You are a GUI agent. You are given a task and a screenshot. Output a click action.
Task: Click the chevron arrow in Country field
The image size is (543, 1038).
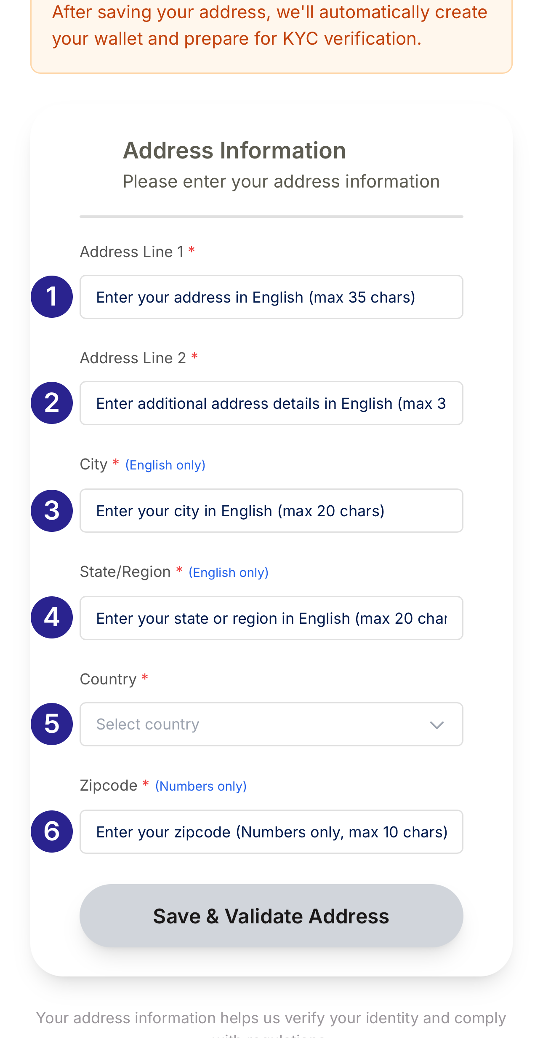pos(437,725)
